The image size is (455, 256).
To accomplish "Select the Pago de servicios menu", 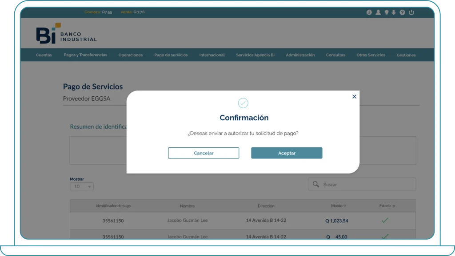I will (171, 55).
